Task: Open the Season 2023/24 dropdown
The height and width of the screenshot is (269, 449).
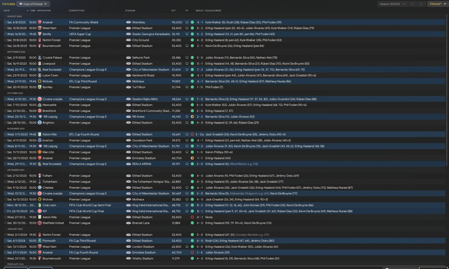Action: pyautogui.click(x=393, y=4)
